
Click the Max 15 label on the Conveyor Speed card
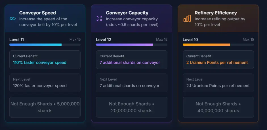coord(75,40)
